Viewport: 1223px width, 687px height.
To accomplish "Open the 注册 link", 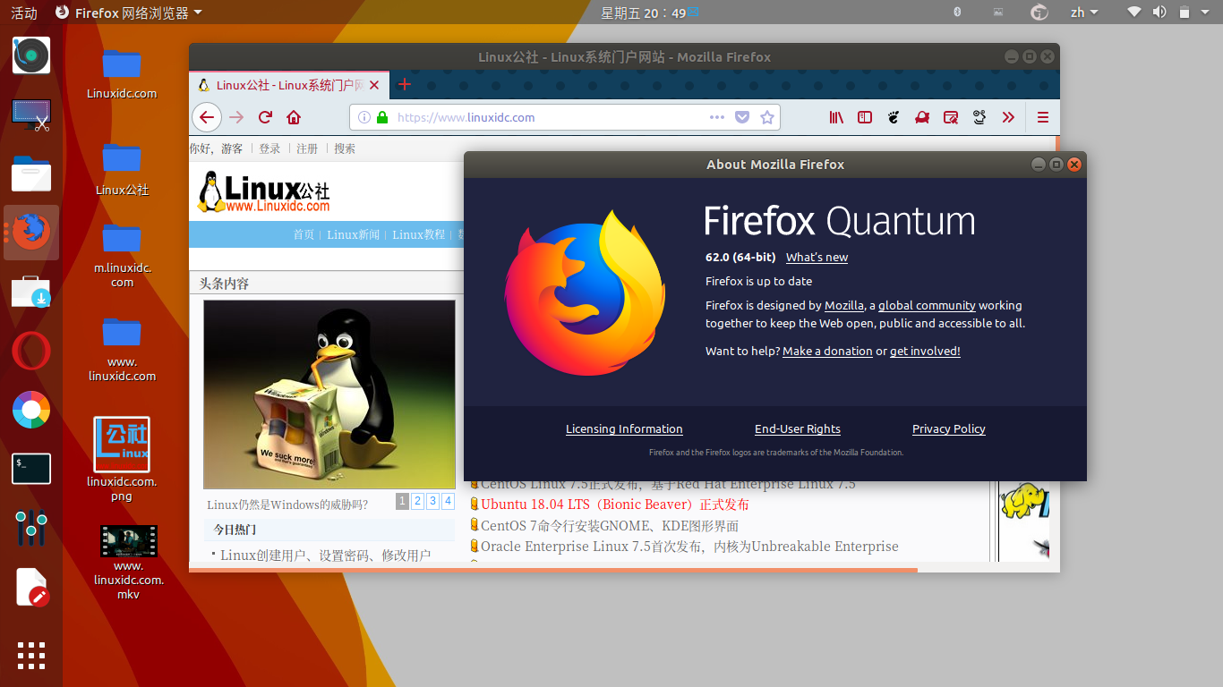I will [x=307, y=148].
